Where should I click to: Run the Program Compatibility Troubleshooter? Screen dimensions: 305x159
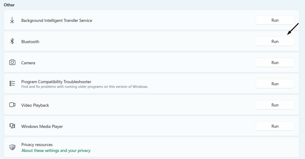275,84
